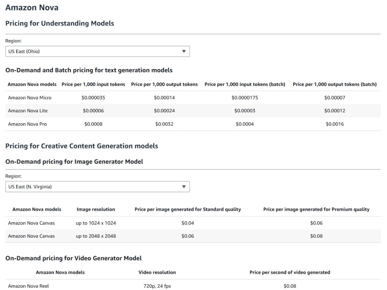The image size is (387, 290).
Task: Click 'On-Demand and Batch pricing for text generation models'
Action: point(89,70)
